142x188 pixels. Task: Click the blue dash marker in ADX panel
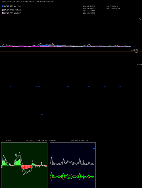(x=94, y=149)
